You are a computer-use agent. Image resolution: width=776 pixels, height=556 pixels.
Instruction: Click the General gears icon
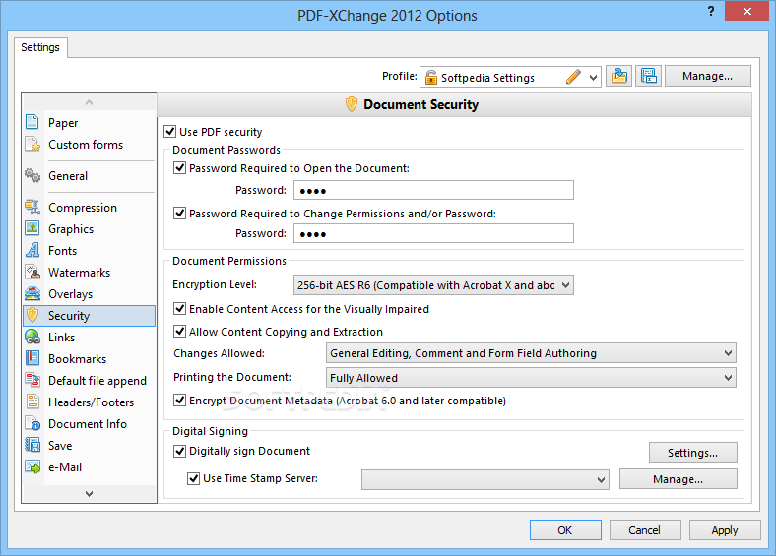point(32,175)
